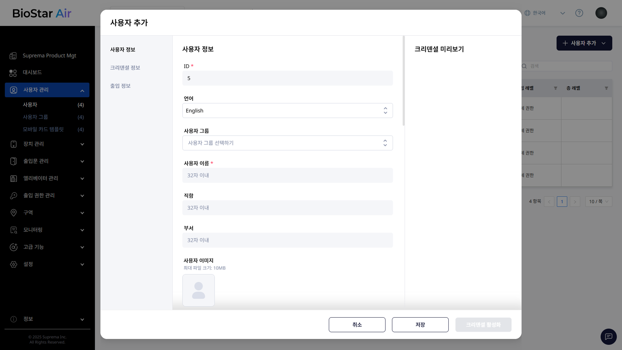
Task: Click the user image placeholder thumbnail
Action: [x=198, y=290]
